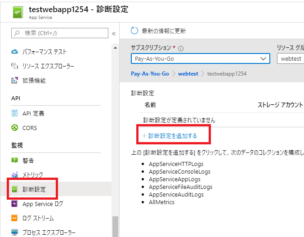
Task: Click 名前 column header
Action: pos(150,105)
